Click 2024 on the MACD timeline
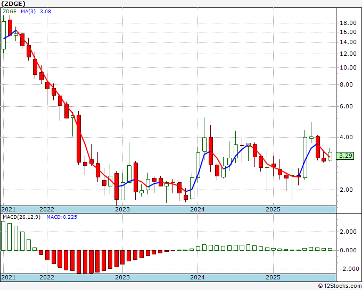Viewport: 362px width, 290px height. [x=198, y=277]
